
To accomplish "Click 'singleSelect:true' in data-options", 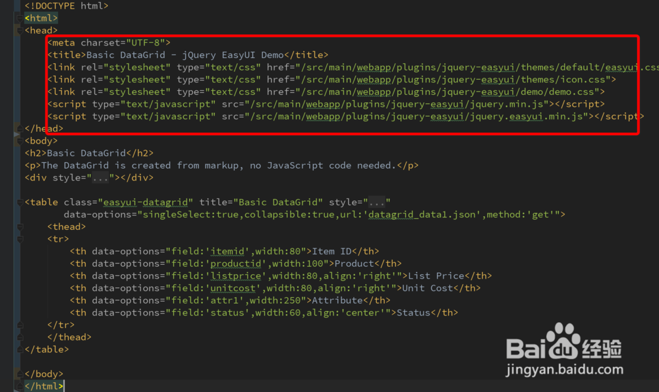I will pyautogui.click(x=191, y=215).
